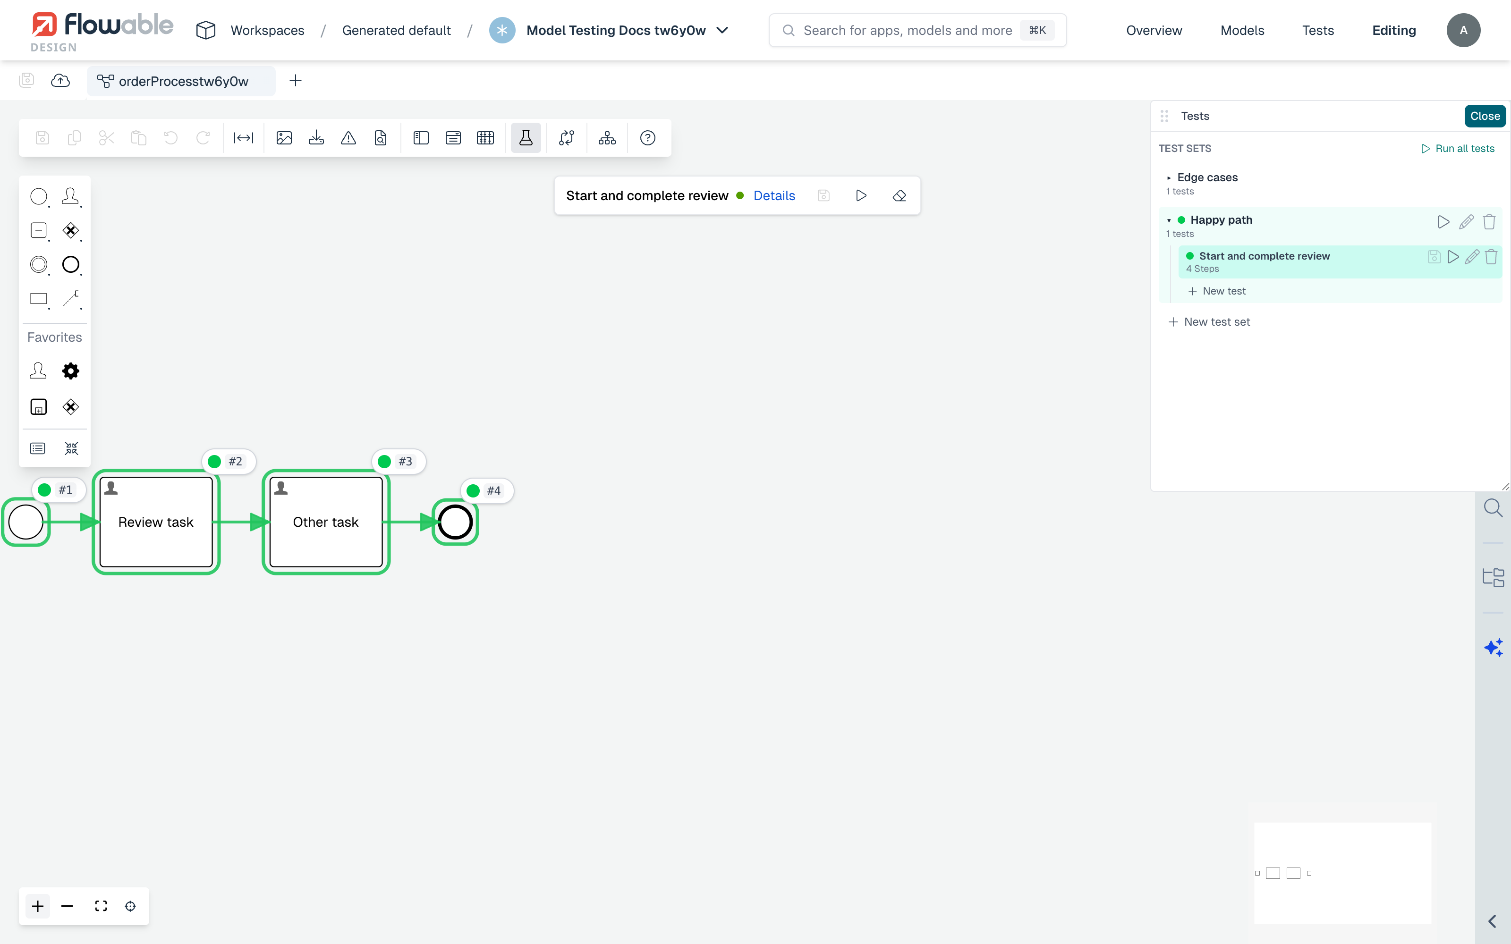Delete the Happy path test set
The image size is (1511, 944).
click(x=1489, y=222)
